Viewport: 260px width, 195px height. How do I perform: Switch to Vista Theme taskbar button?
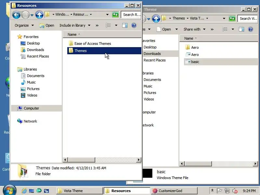coord(79,191)
